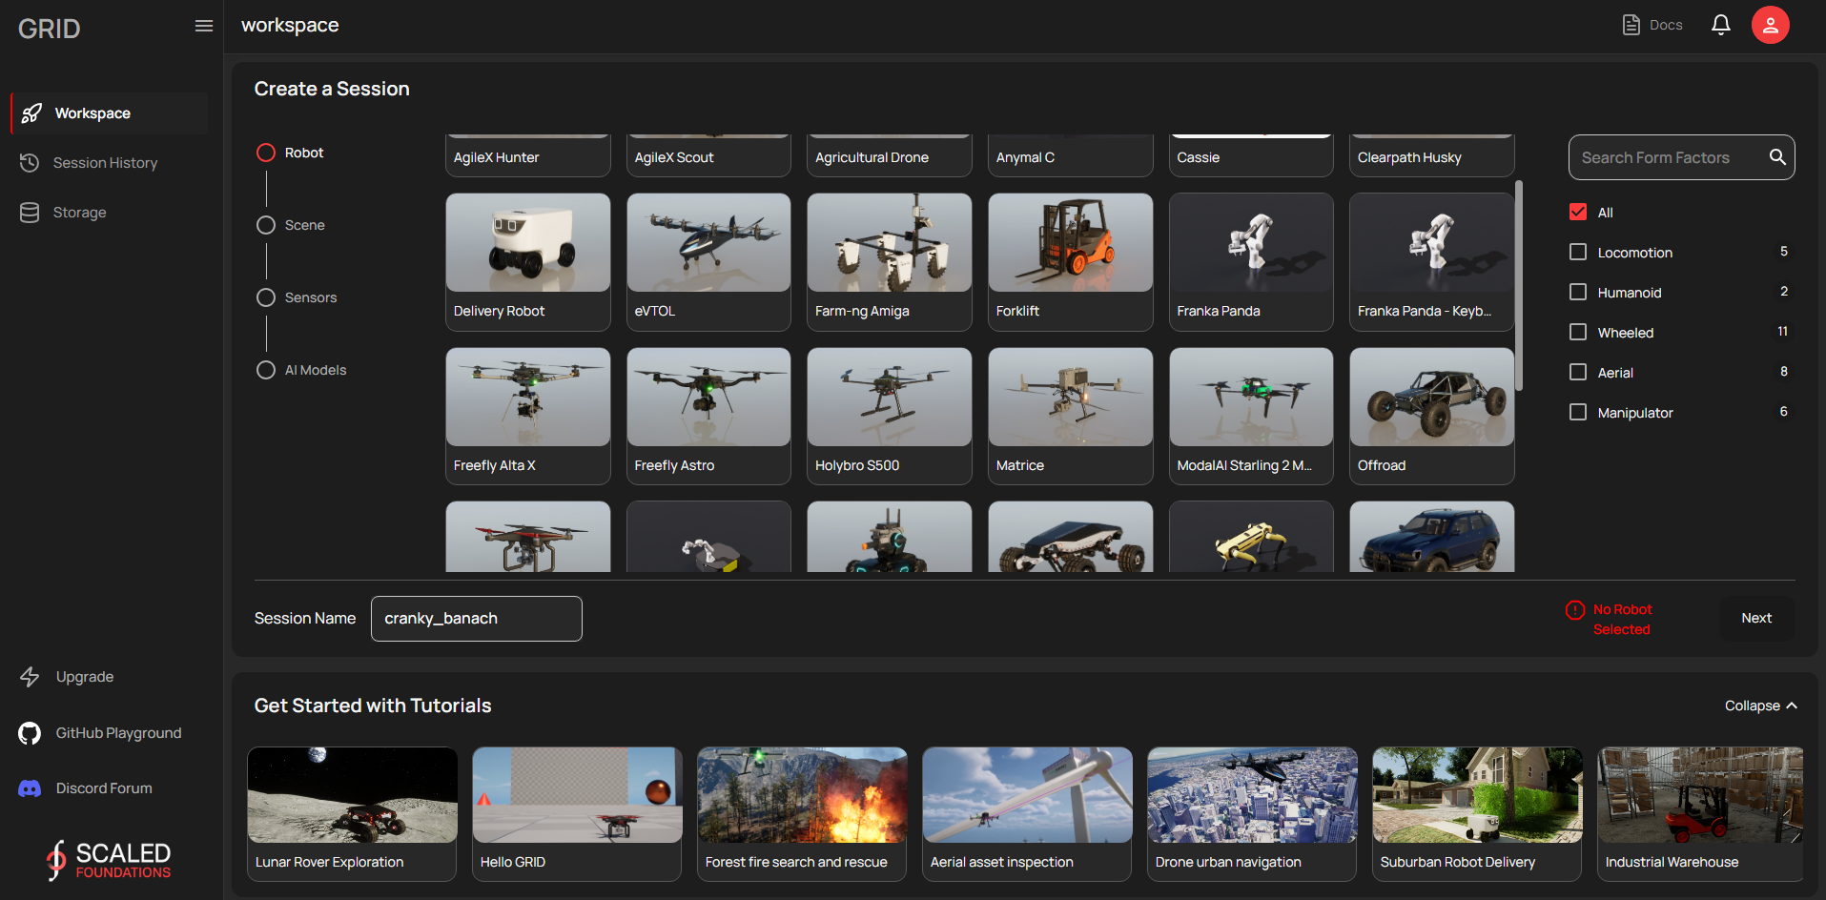This screenshot has width=1826, height=900.
Task: Select the Matrice drone card
Action: [x=1071, y=417]
